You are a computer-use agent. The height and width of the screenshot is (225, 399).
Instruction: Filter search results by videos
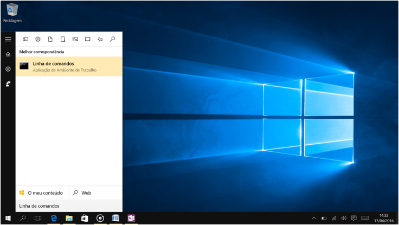click(x=88, y=39)
